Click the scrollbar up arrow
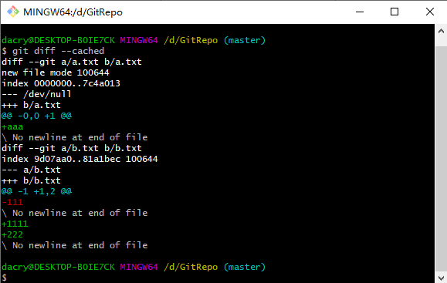This screenshot has height=283, width=447. (441, 31)
